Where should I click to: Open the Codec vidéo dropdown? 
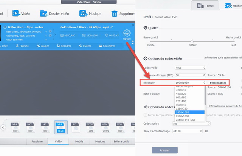click(190, 68)
